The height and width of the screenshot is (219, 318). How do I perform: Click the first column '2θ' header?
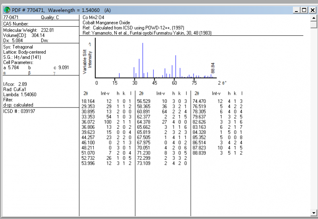(85, 94)
